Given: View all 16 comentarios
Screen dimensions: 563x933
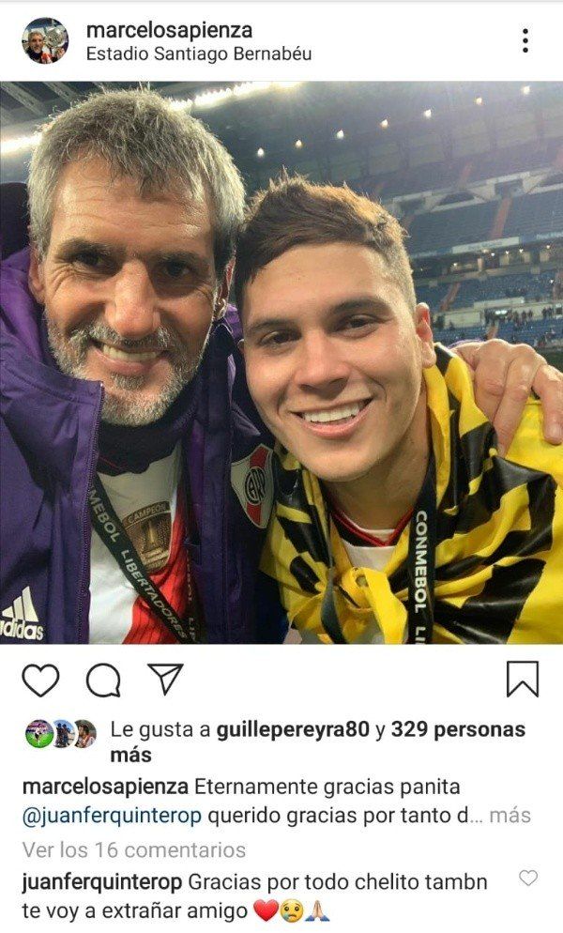Looking at the screenshot, I should click(x=134, y=849).
